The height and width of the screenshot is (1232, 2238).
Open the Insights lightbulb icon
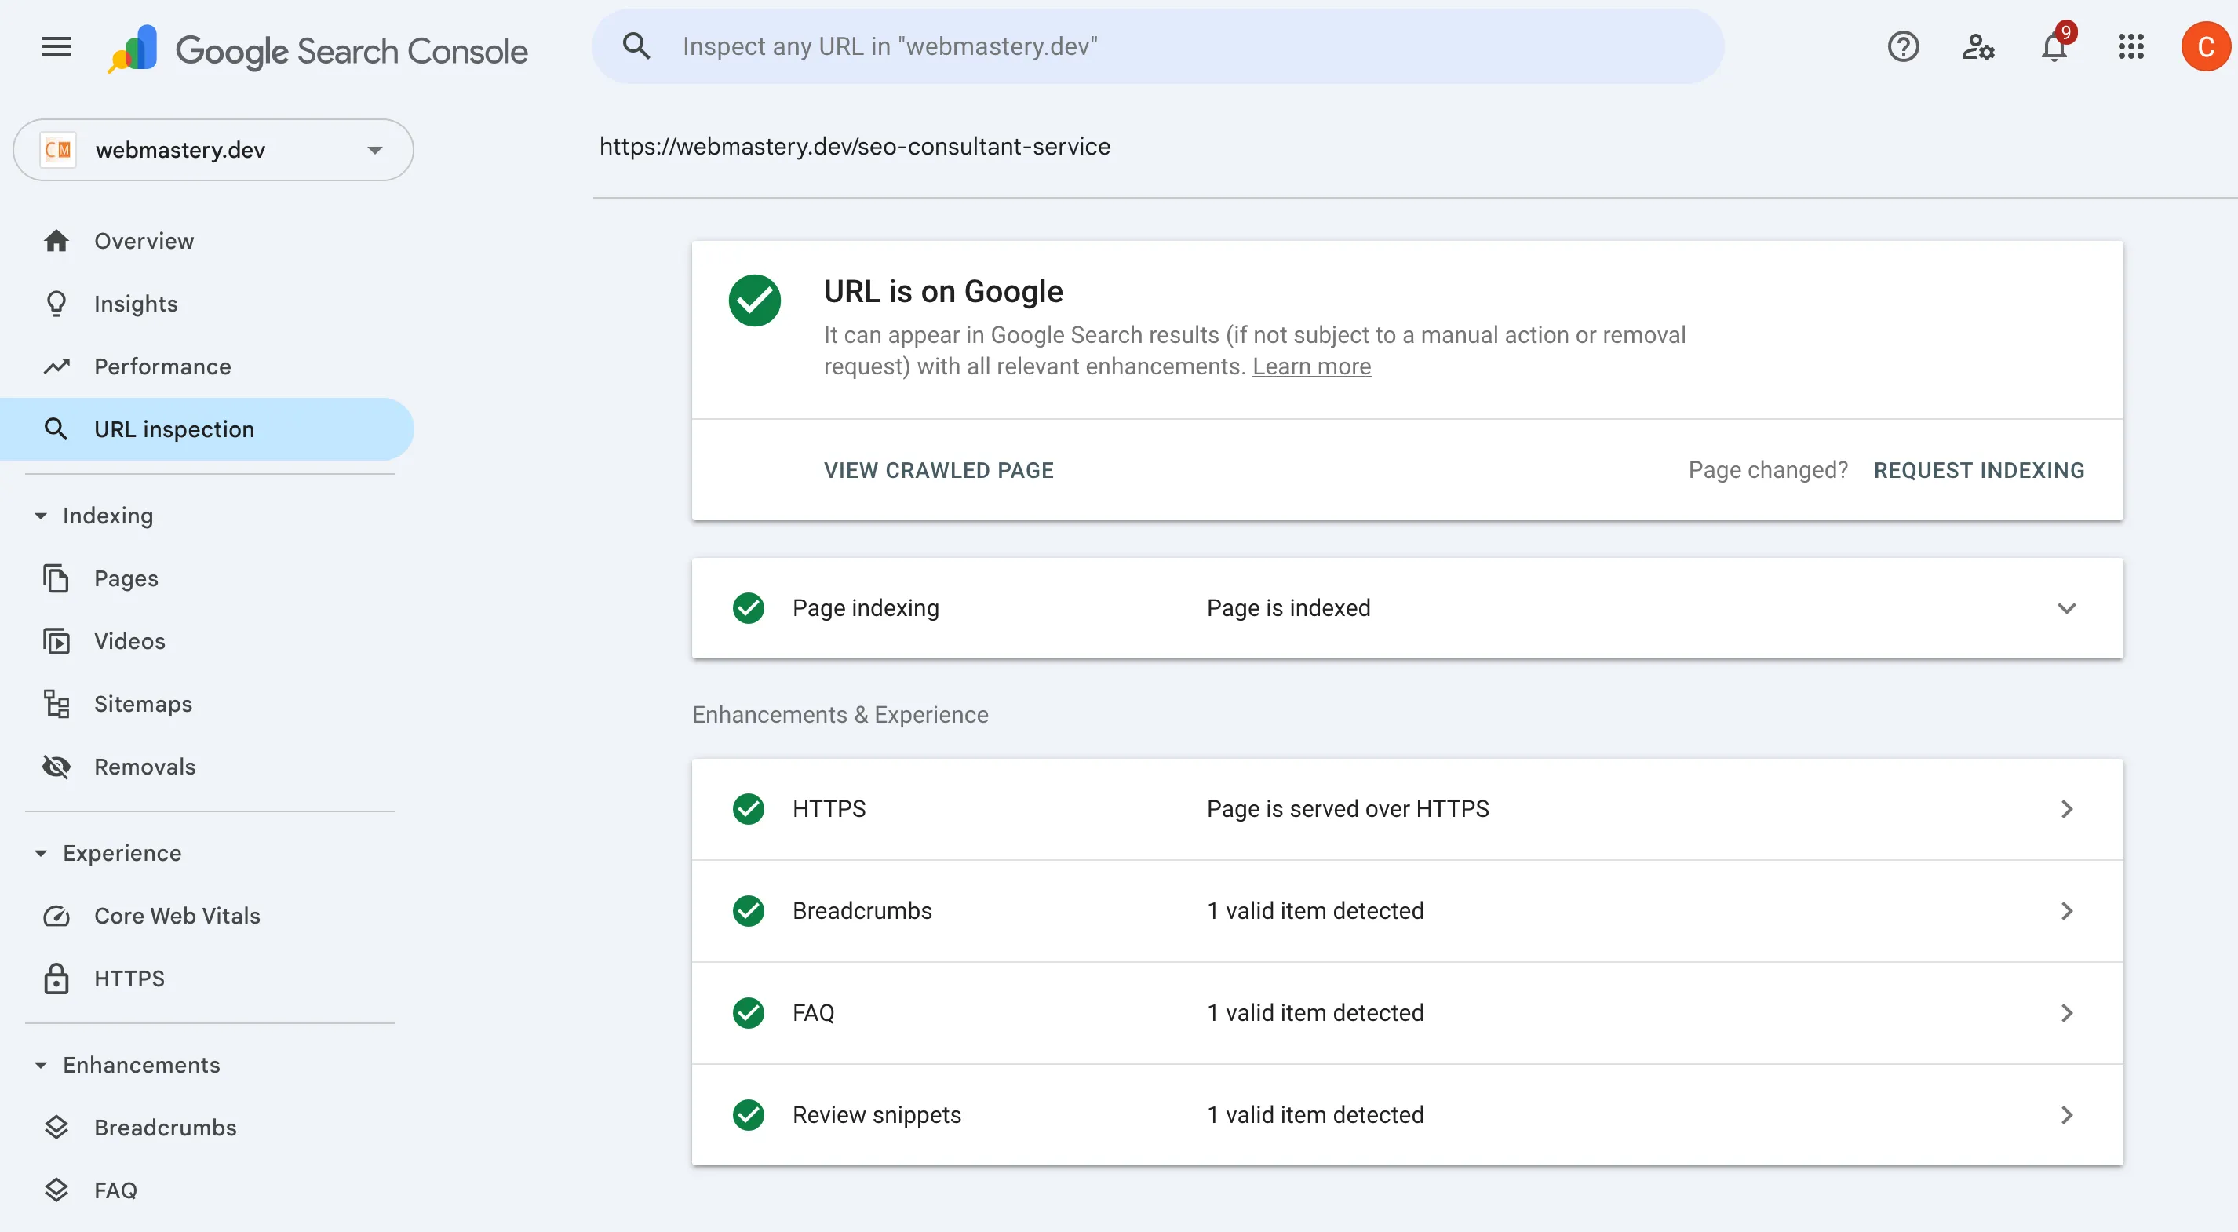(56, 303)
